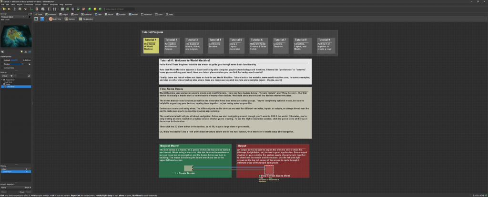Click the Save disk icon in toolbar

pyautogui.click(x=20, y=9)
